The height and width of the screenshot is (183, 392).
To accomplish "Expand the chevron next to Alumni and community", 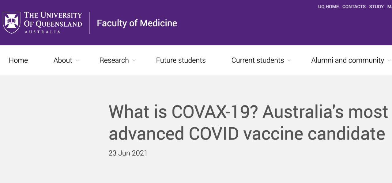I will [389, 61].
